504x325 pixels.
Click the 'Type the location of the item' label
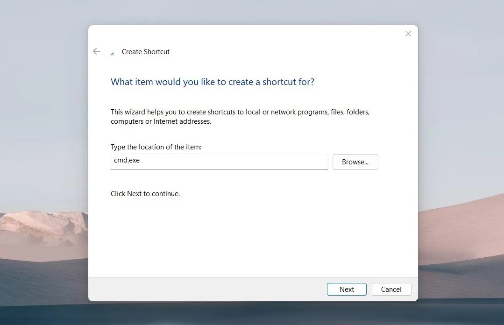coord(156,147)
